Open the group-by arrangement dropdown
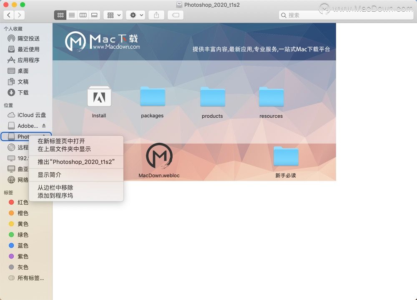The height and width of the screenshot is (300, 417). [x=114, y=15]
